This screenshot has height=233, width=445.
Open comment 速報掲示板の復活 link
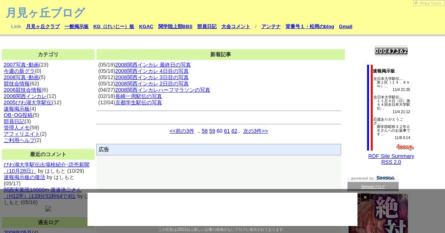point(24,177)
